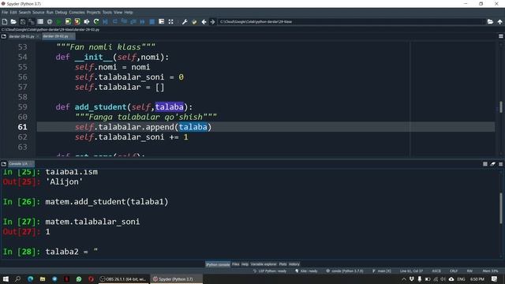Switch to the Variable explorer tab
Viewport: 505px width, 284px height.
[x=264, y=264]
